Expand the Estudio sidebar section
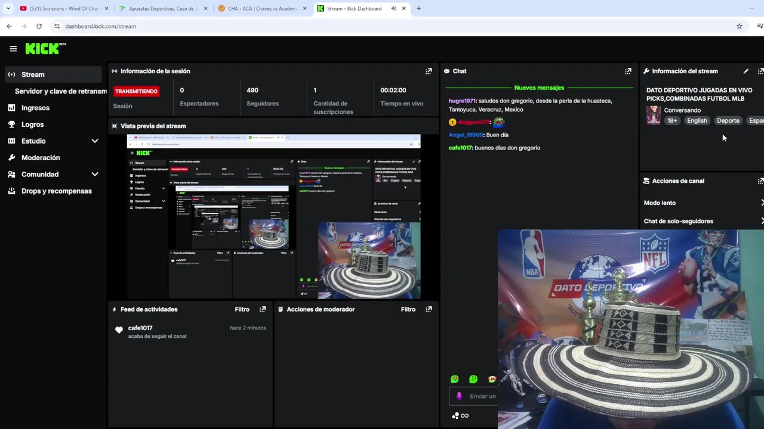This screenshot has width=764, height=429. pos(94,141)
